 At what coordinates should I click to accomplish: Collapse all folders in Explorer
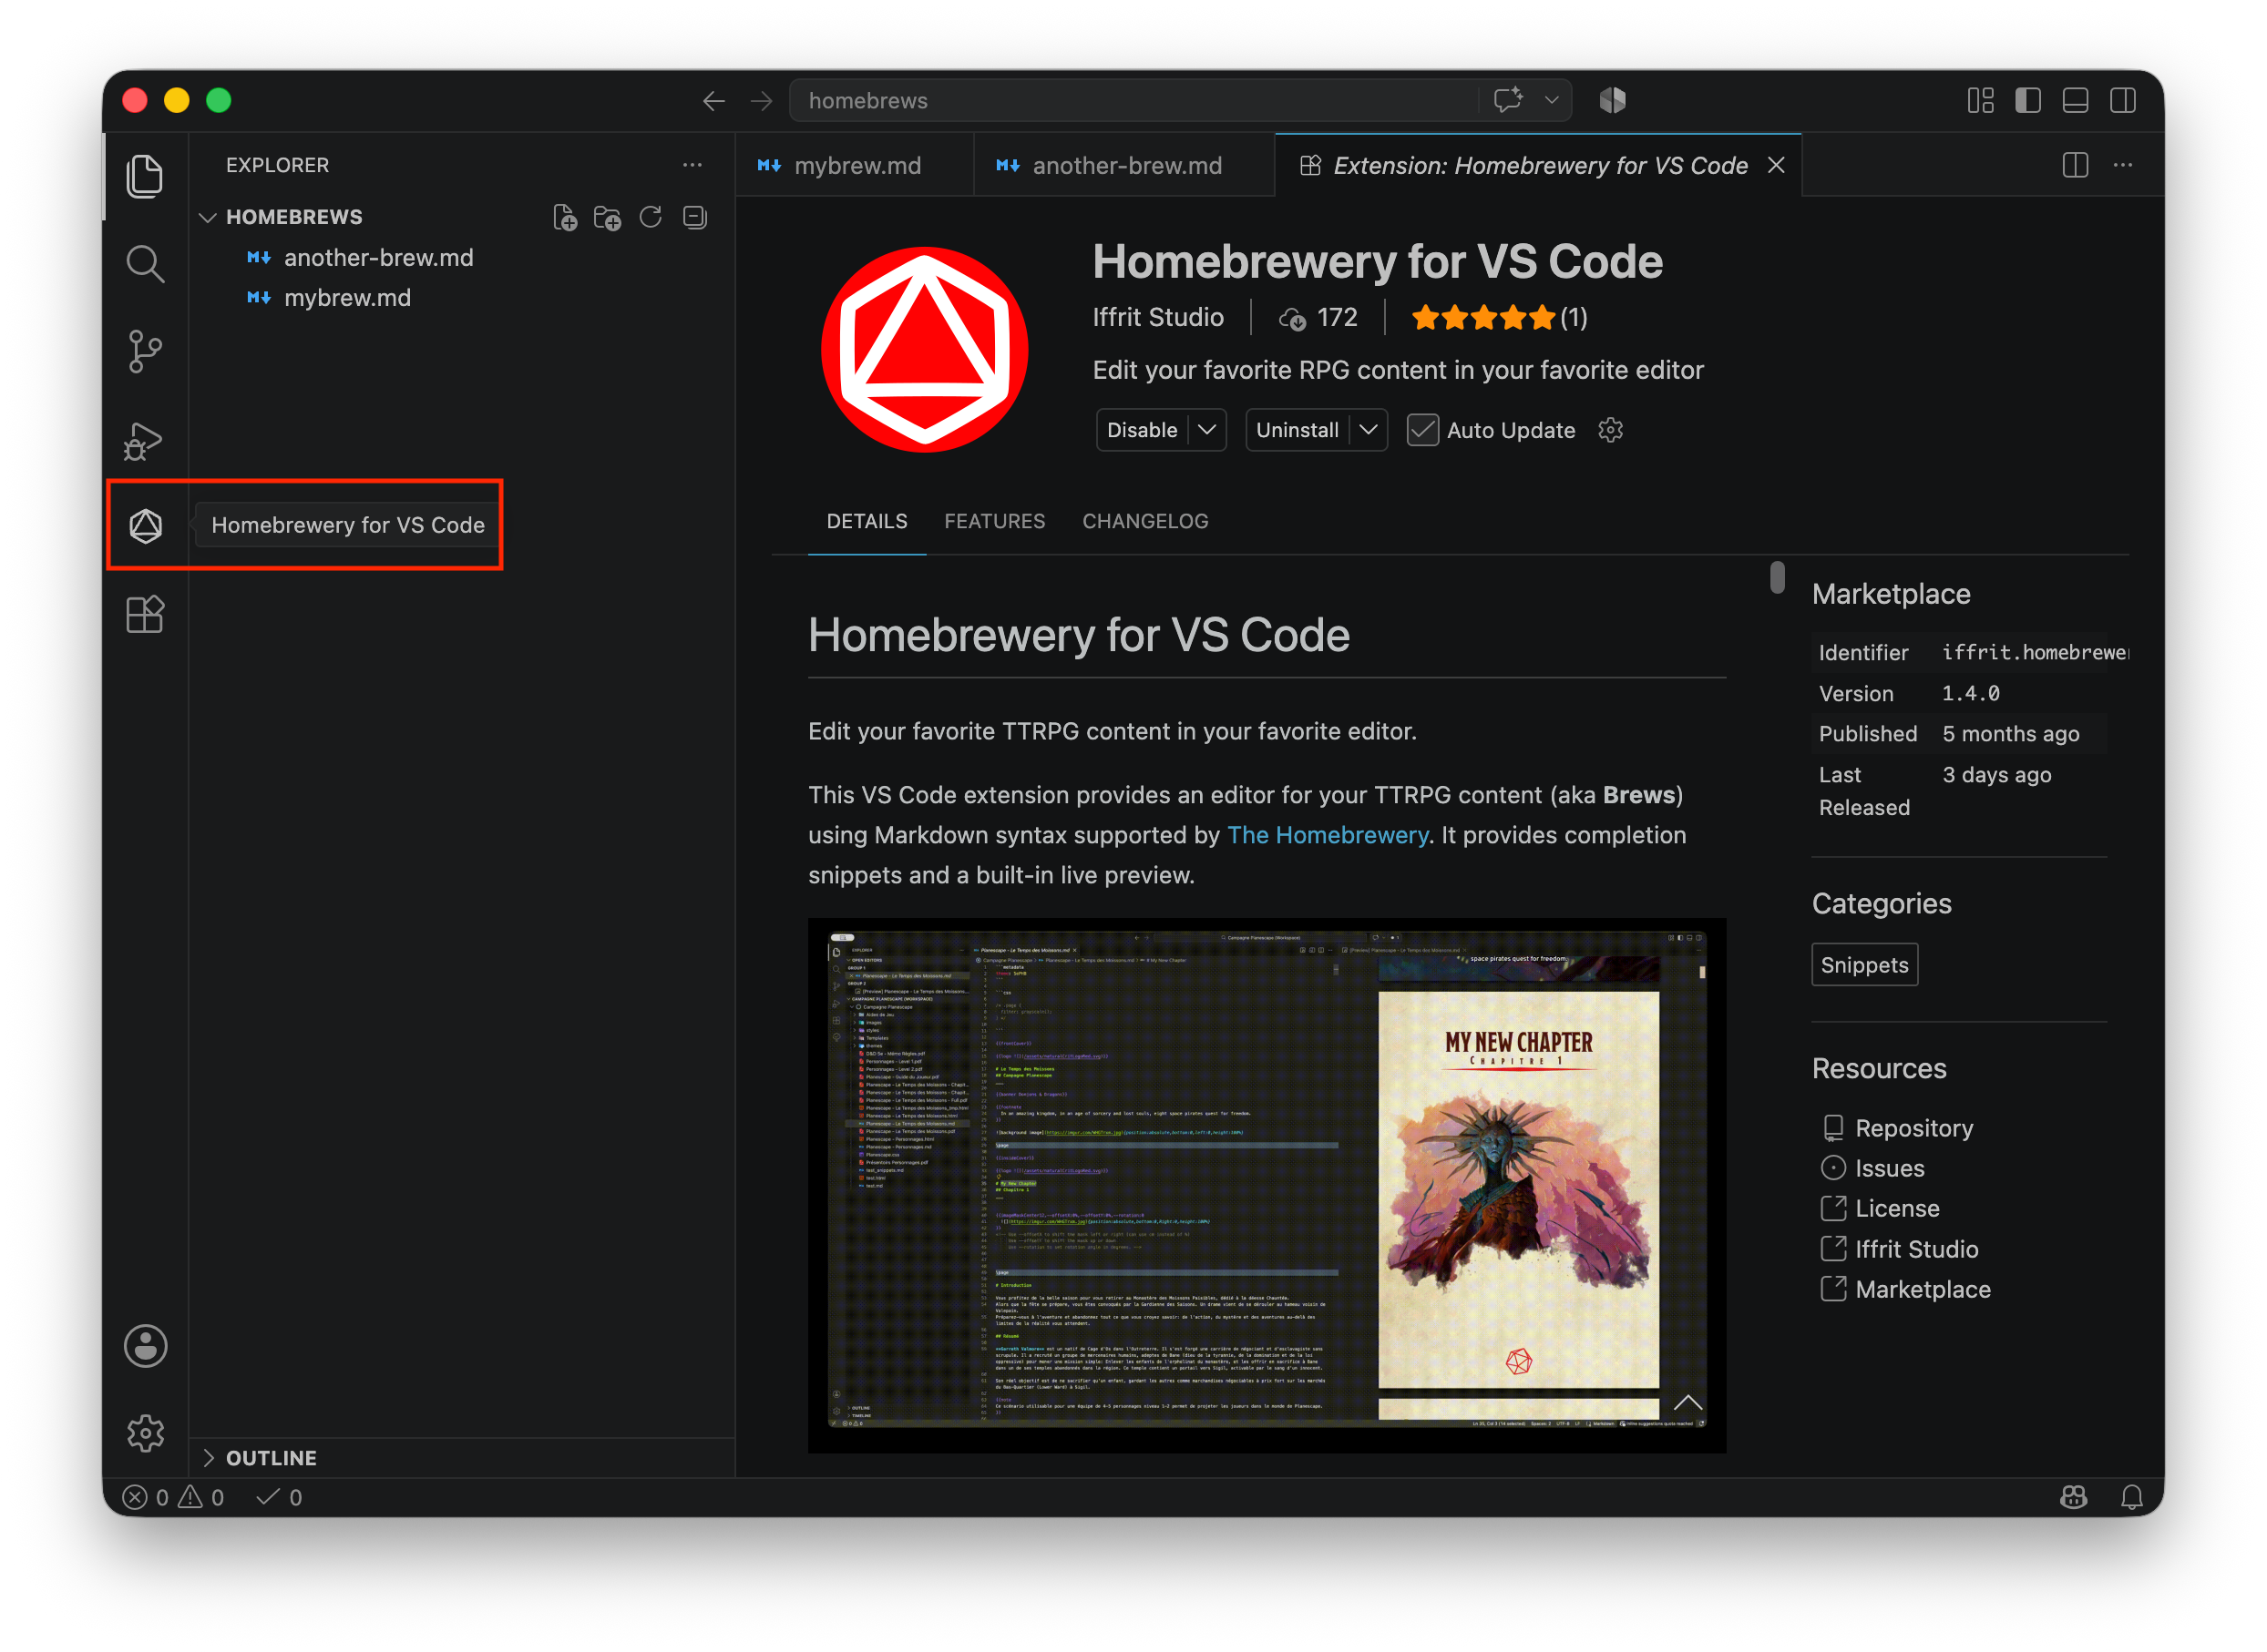pos(694,217)
